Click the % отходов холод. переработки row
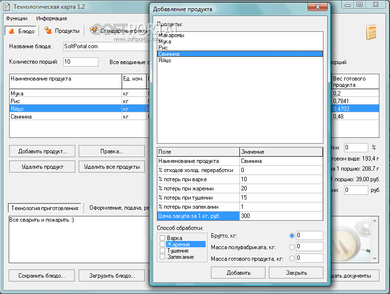Viewport: 390px width, 294px height. 240,170
